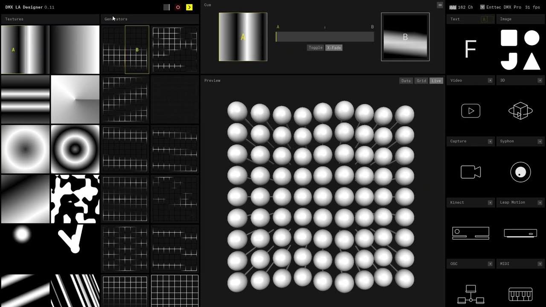Click the red circle record button

pyautogui.click(x=178, y=7)
